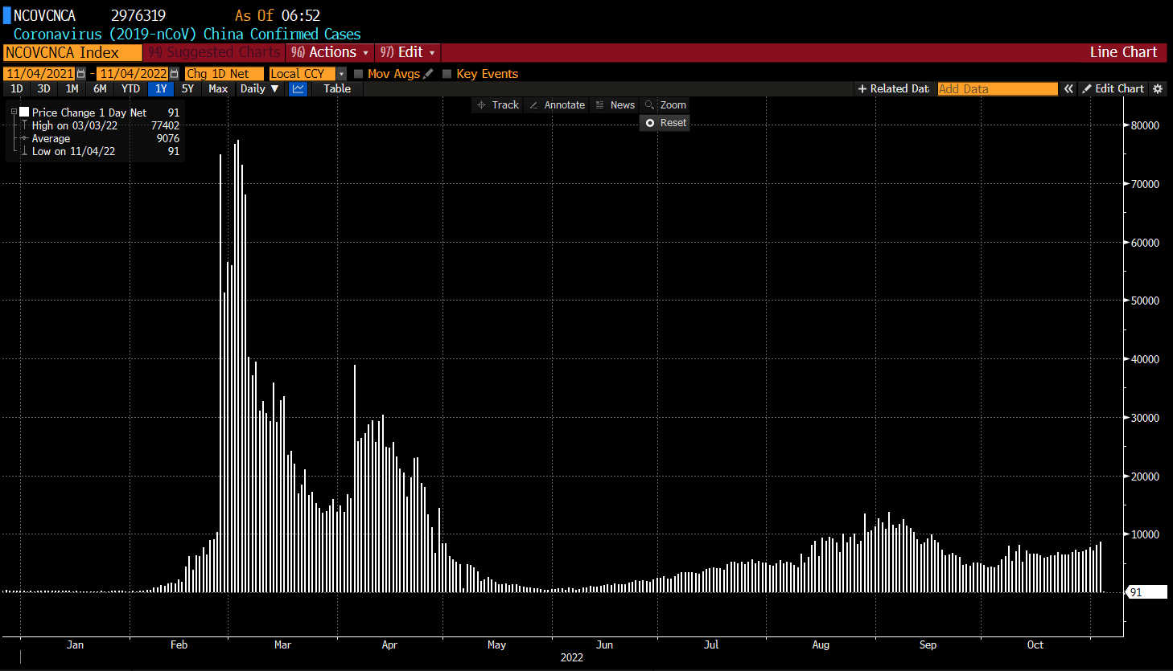The width and height of the screenshot is (1173, 671).
Task: Click the Mov Avgs pencil edit icon
Action: tap(428, 74)
